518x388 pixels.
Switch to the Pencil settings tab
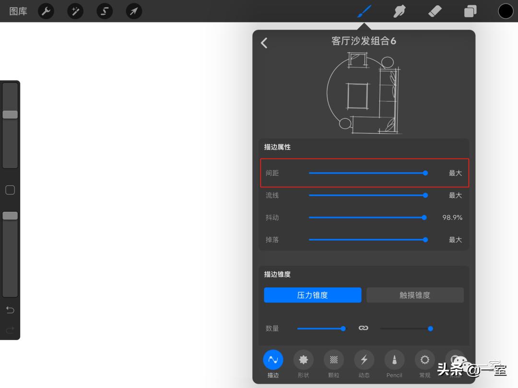pos(394,360)
